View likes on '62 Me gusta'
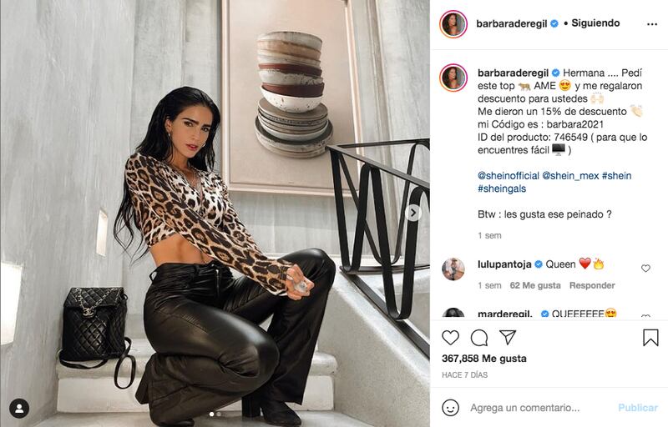 [x=535, y=285]
